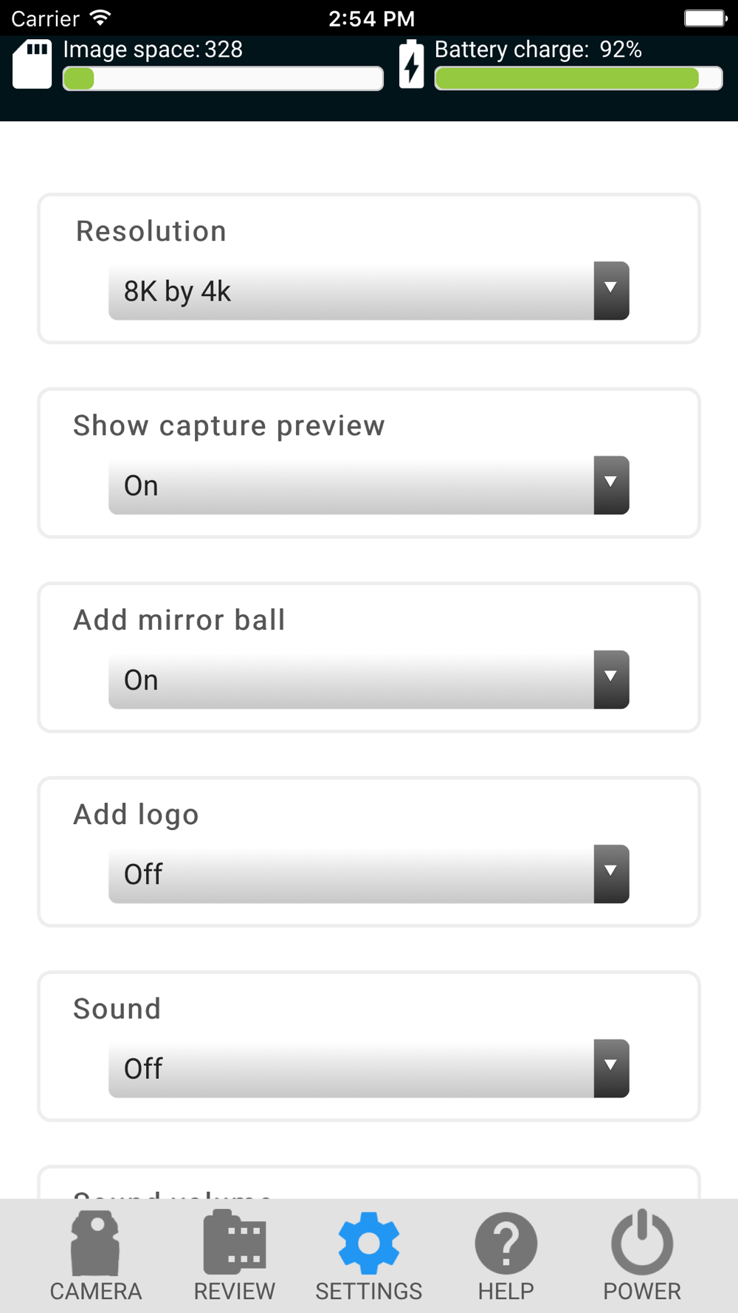738x1313 pixels.
Task: Tap the Wi-Fi status icon
Action: click(100, 17)
